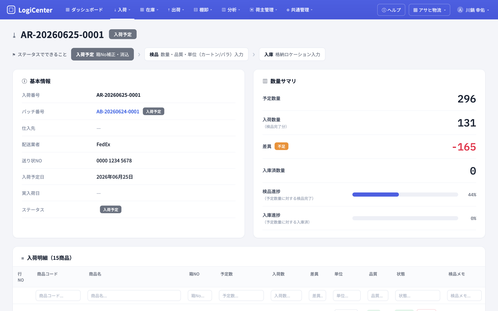Open the 入荷 navigation menu
This screenshot has height=311, width=498.
pyautogui.click(x=122, y=10)
